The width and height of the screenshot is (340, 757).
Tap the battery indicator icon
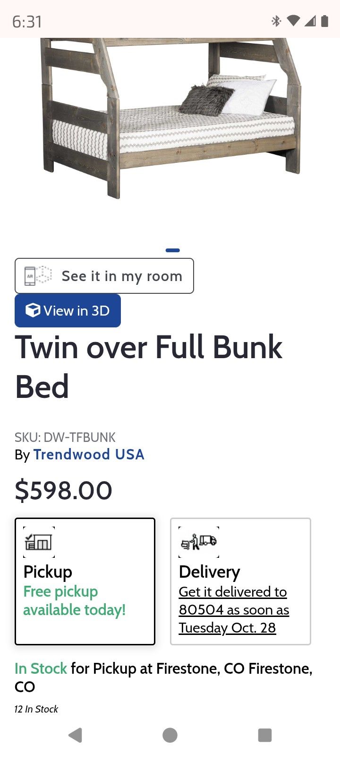pyautogui.click(x=324, y=21)
